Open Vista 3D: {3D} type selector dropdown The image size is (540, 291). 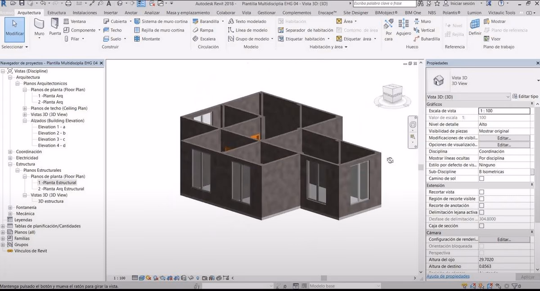468,97
